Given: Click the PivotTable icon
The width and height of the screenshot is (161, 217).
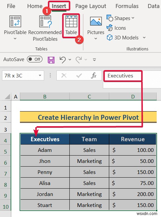Looking at the screenshot, I should [15, 21].
